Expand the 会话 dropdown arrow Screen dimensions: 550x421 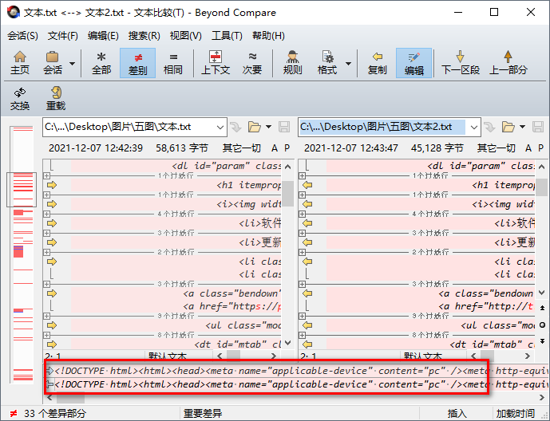(72, 64)
